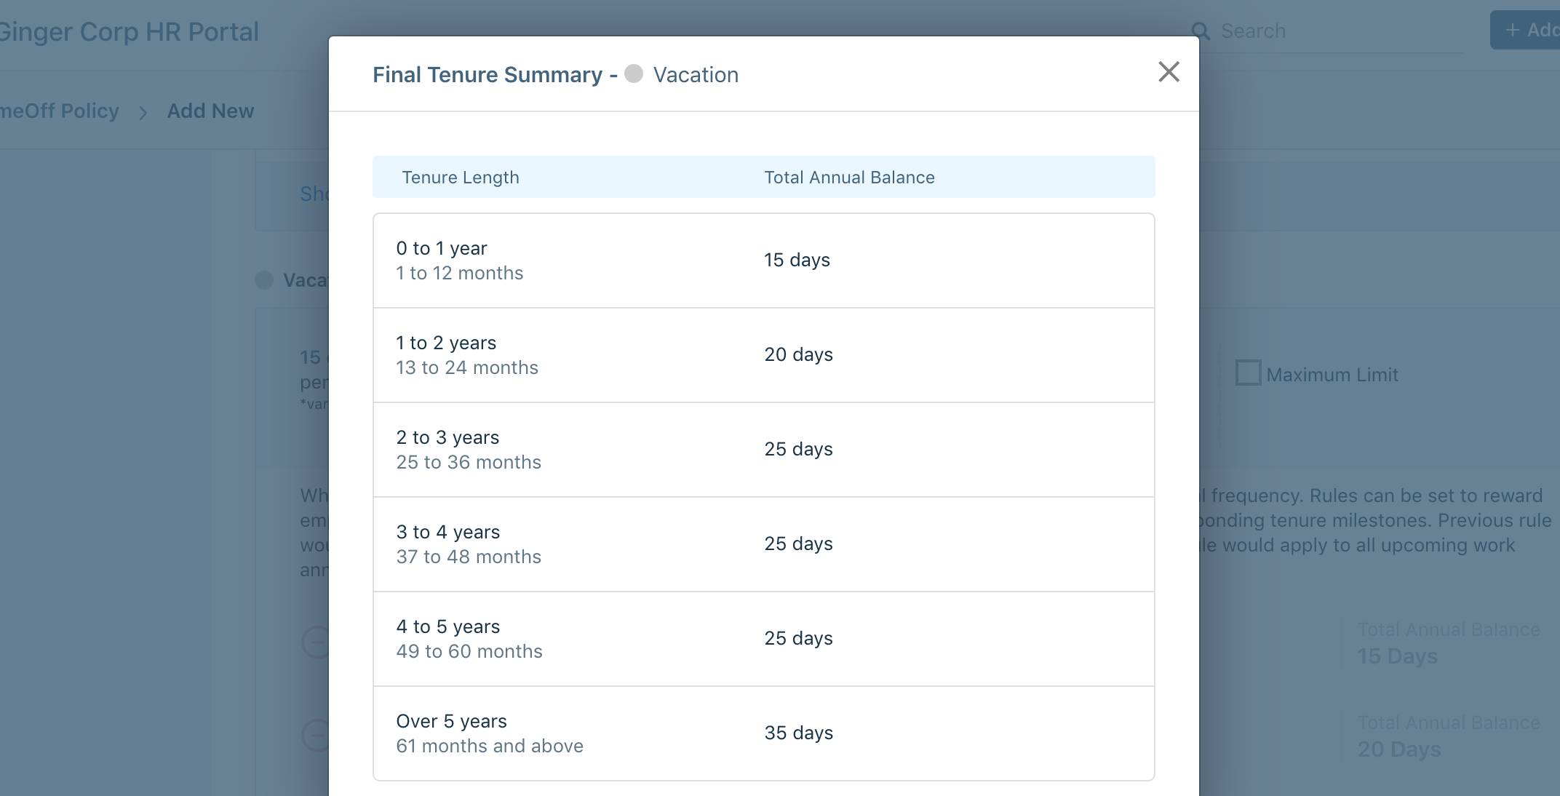
Task: Click the Add button in top bar
Action: pos(1527,30)
